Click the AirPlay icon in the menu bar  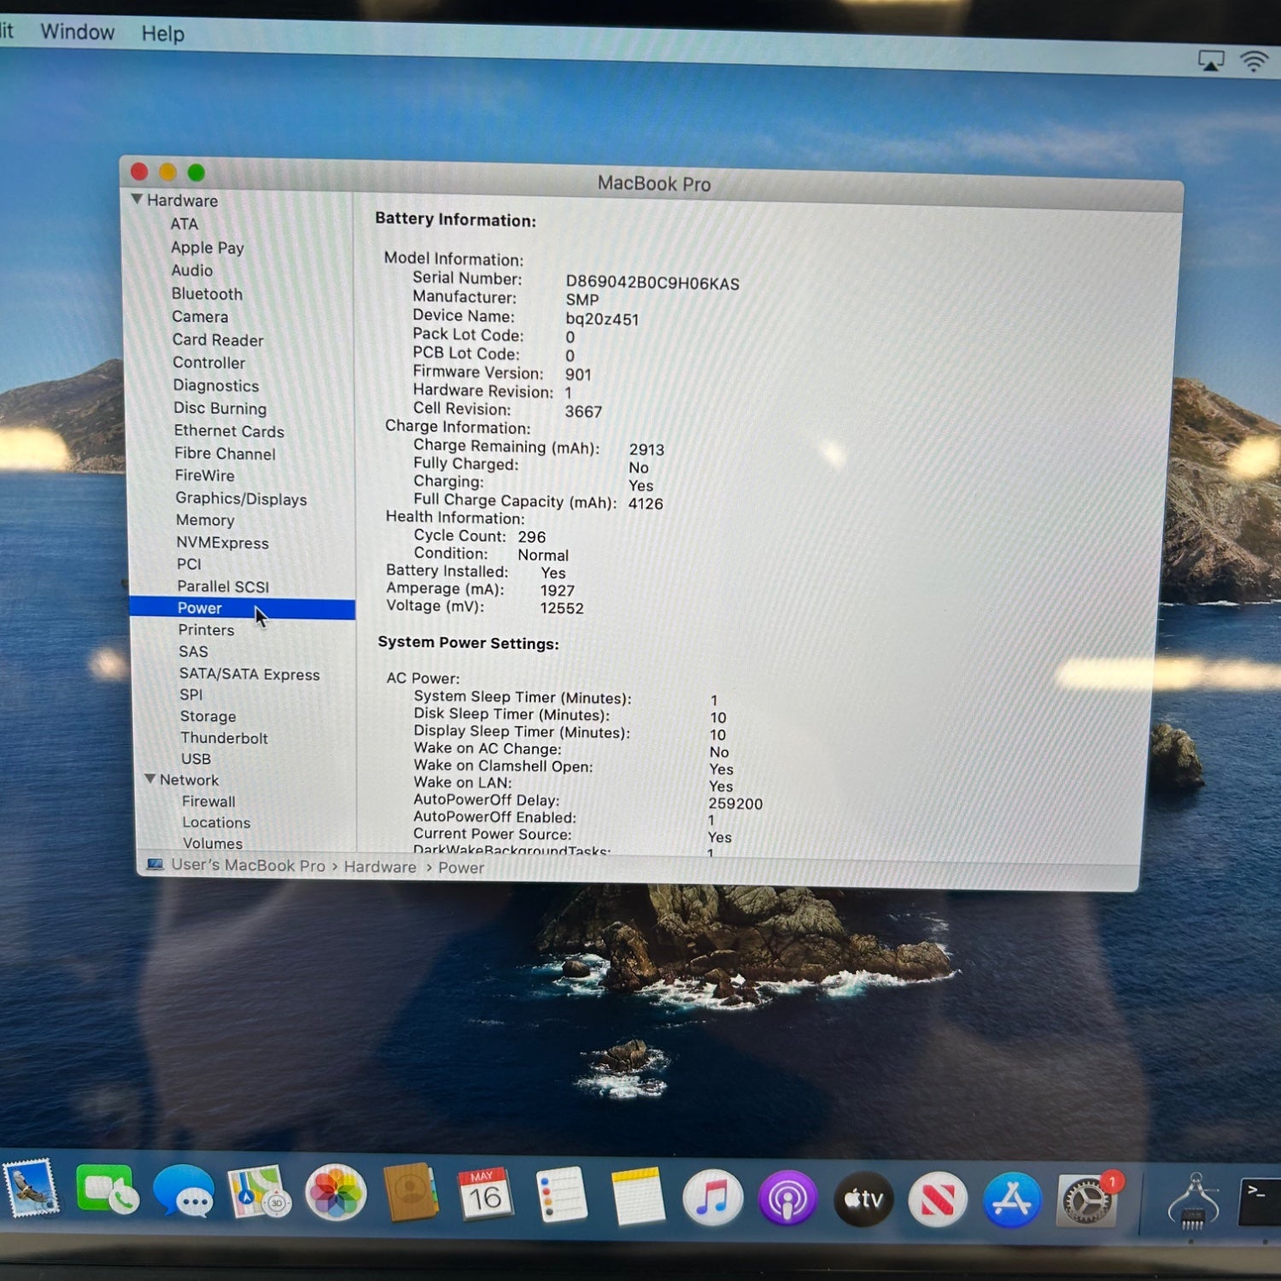click(1211, 61)
